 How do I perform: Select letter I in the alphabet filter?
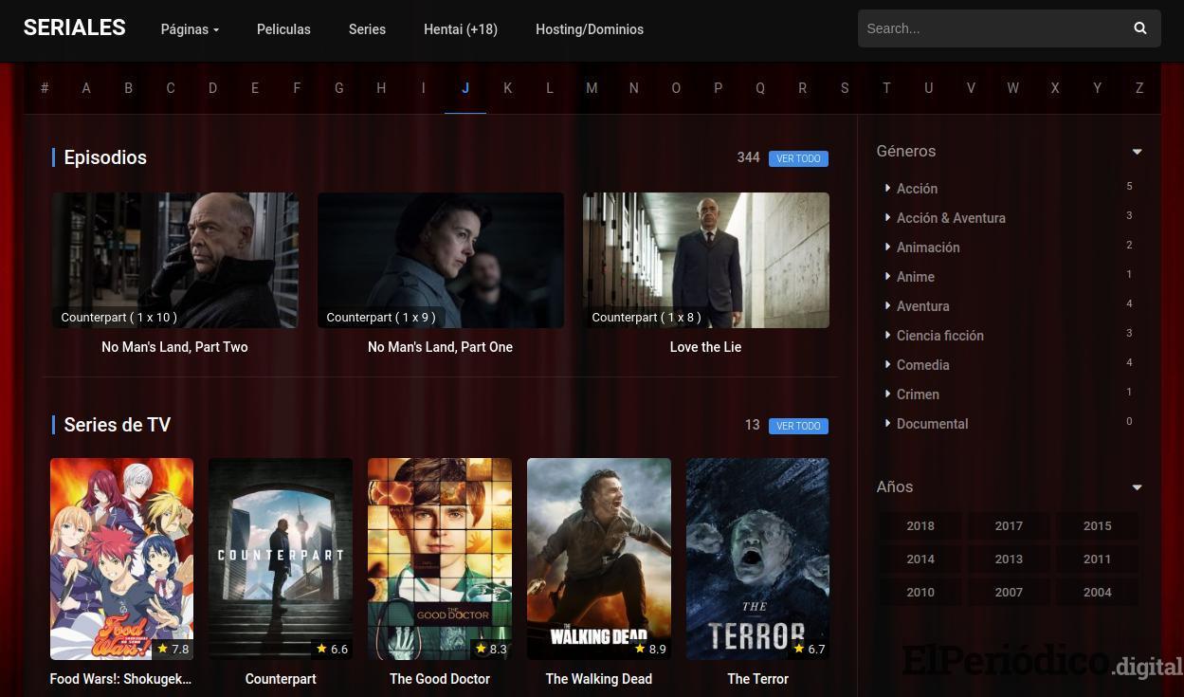coord(423,88)
